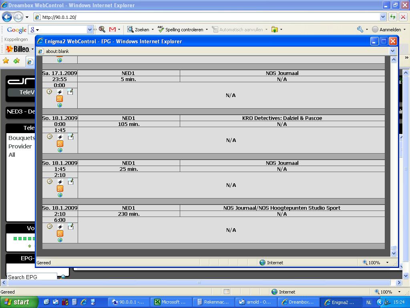The height and width of the screenshot is (308, 410).
Task: Click edit timer icon for 23:55 NOS Journaal
Action: [x=70, y=92]
